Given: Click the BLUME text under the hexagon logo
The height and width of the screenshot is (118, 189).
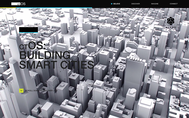Looking at the screenshot, I should pos(171,27).
